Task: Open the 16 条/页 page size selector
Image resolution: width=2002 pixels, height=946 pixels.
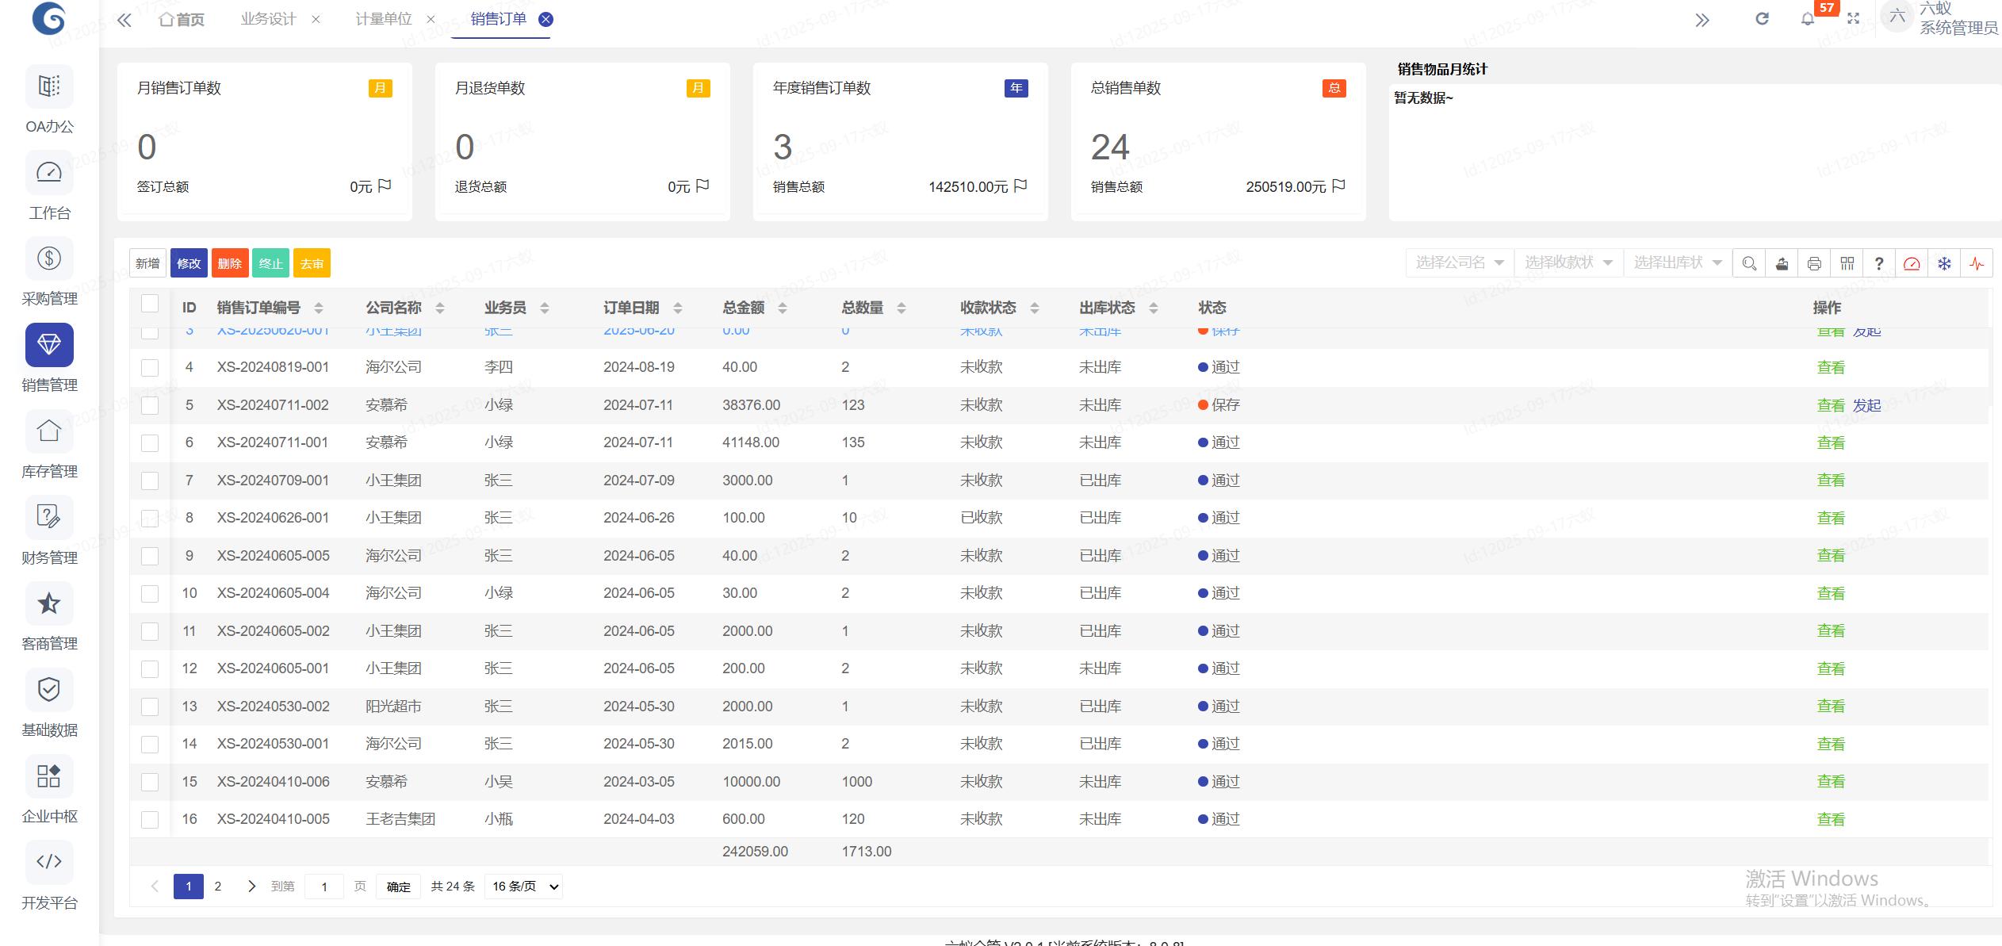Action: pos(523,886)
